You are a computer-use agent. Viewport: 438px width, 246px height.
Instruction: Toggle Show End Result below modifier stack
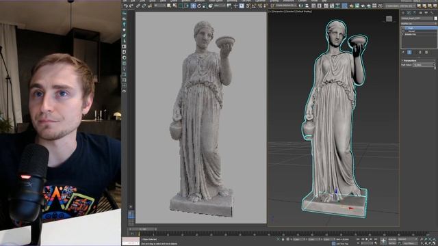point(409,52)
